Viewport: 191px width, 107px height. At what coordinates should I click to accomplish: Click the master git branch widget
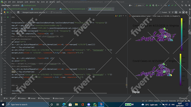coord(181,101)
